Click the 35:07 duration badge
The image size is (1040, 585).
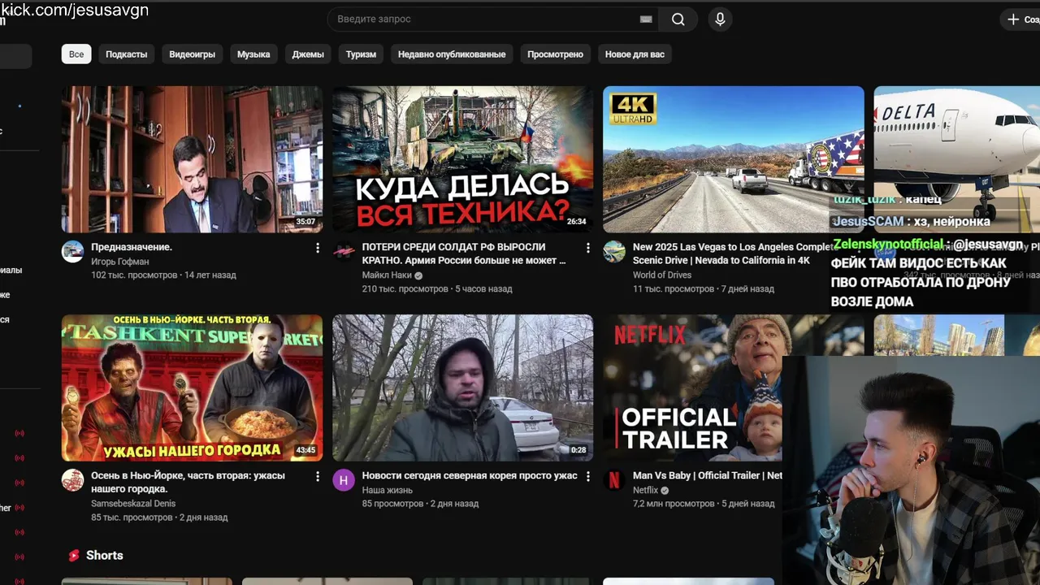(x=305, y=222)
